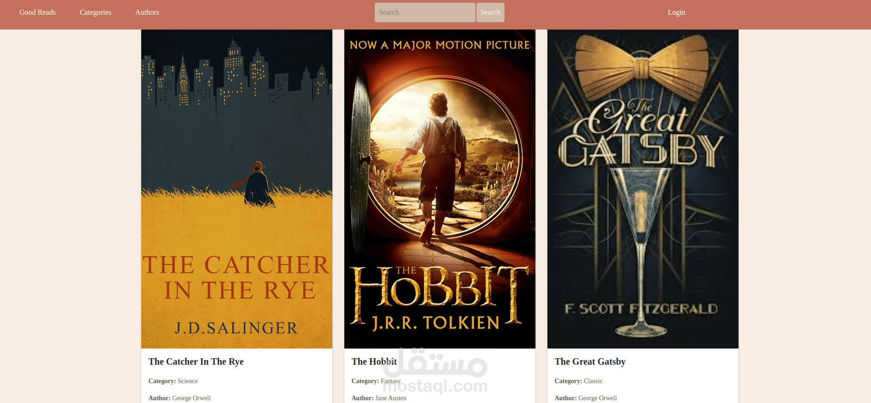
Task: Focus the Search input field
Action: [425, 12]
